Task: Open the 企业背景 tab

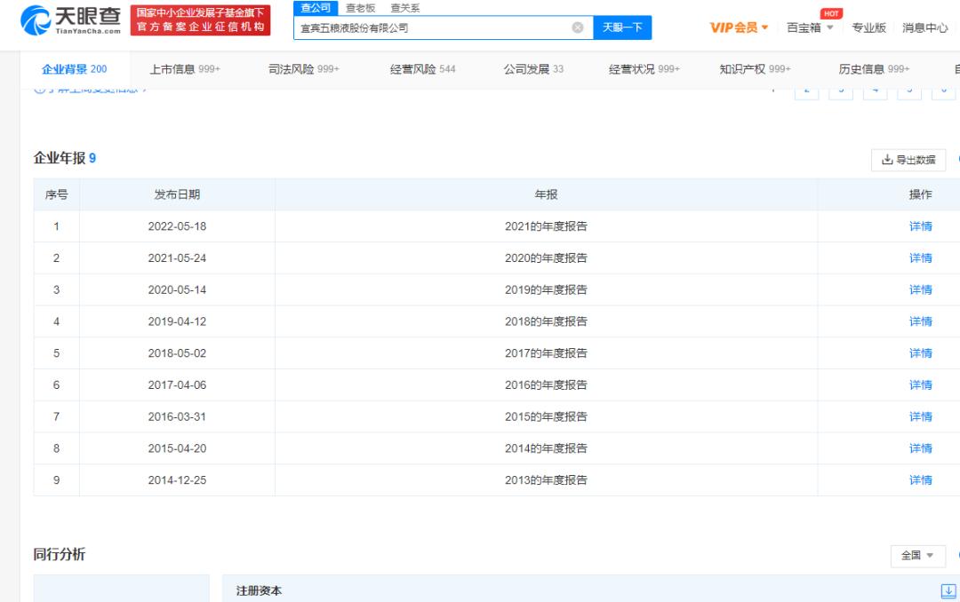Action: (x=74, y=69)
